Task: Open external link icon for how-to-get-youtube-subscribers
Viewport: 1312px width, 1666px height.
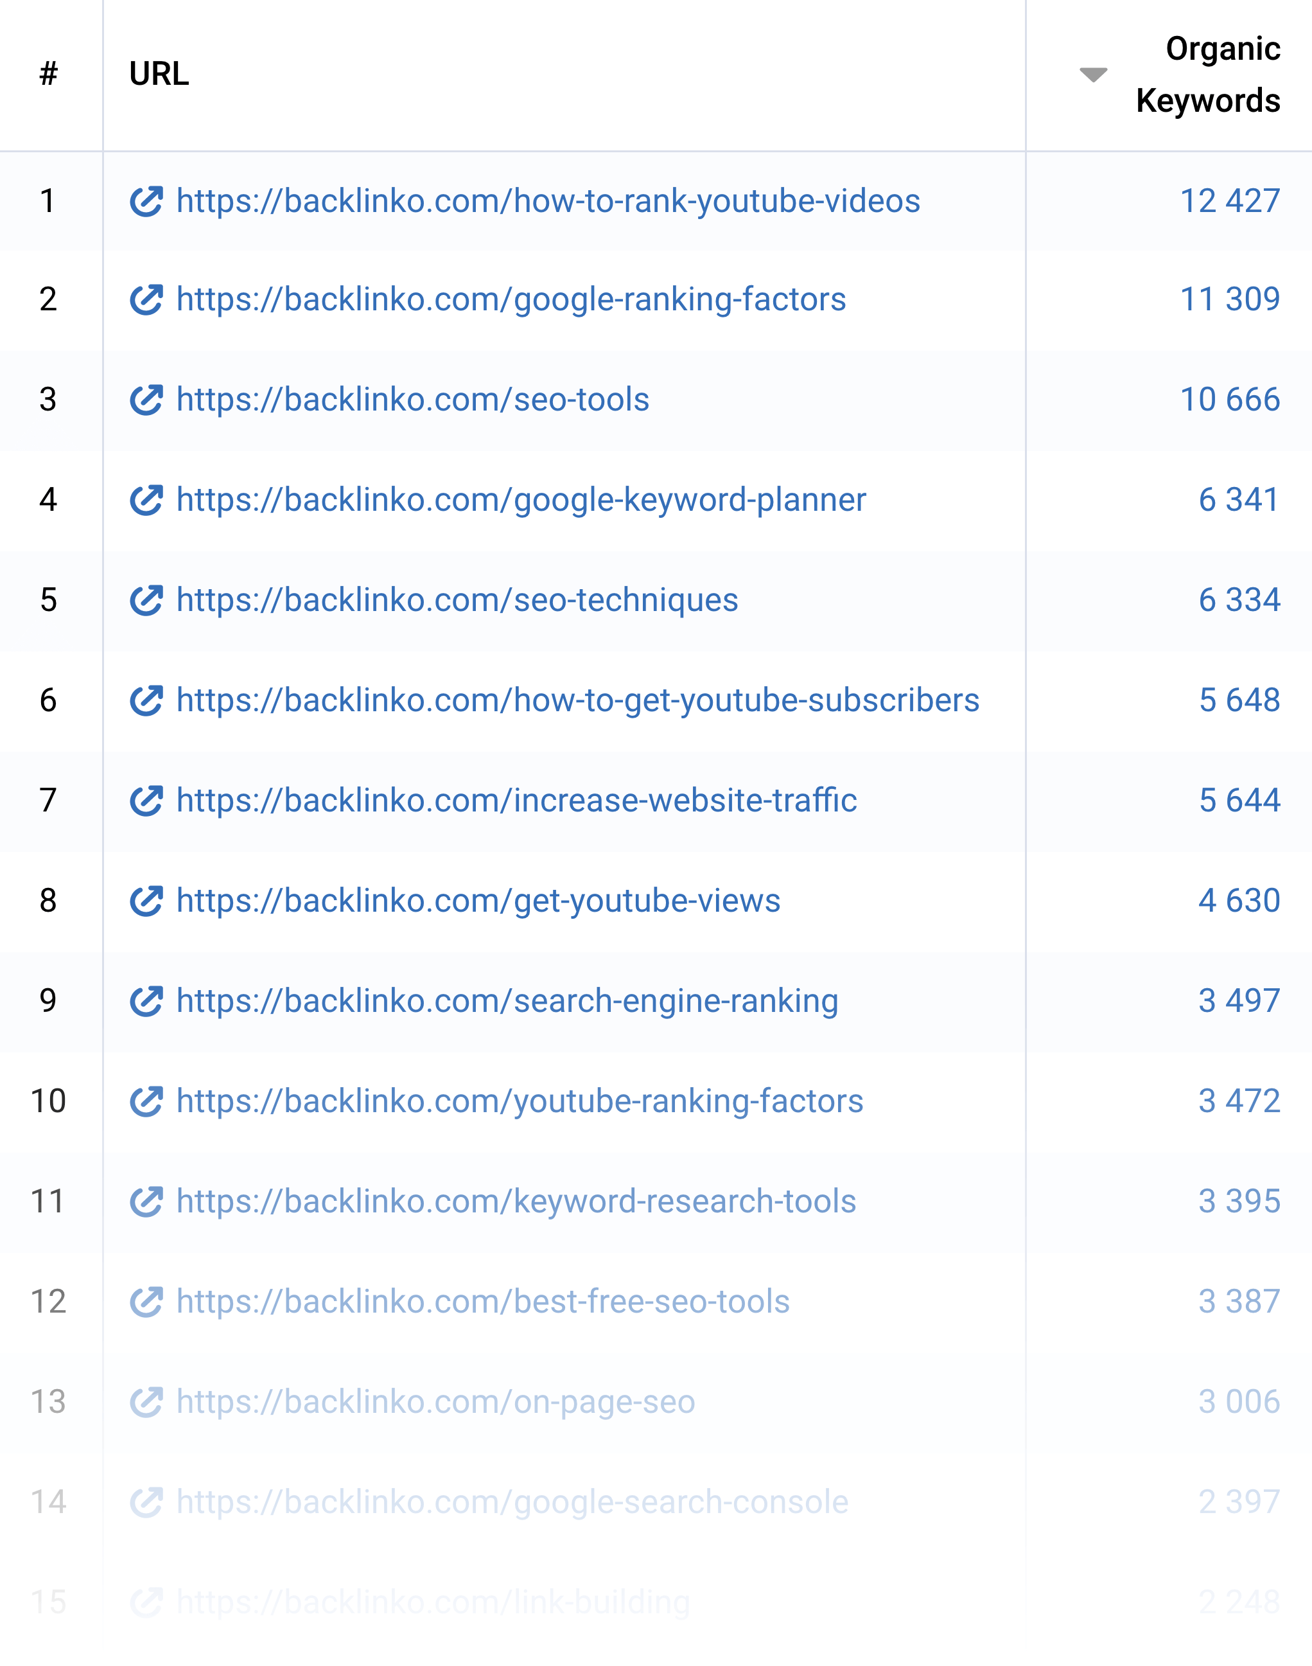Action: pyautogui.click(x=146, y=700)
